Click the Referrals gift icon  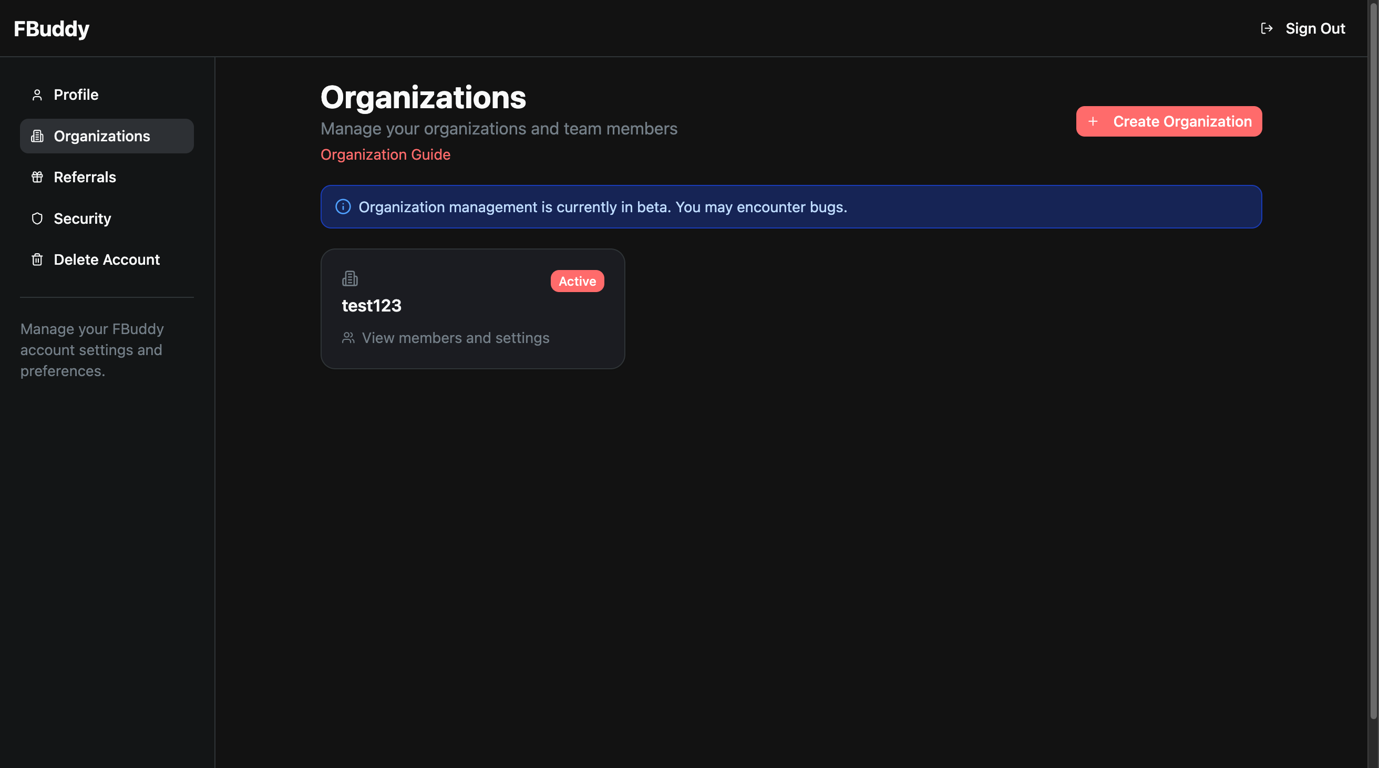coord(37,177)
